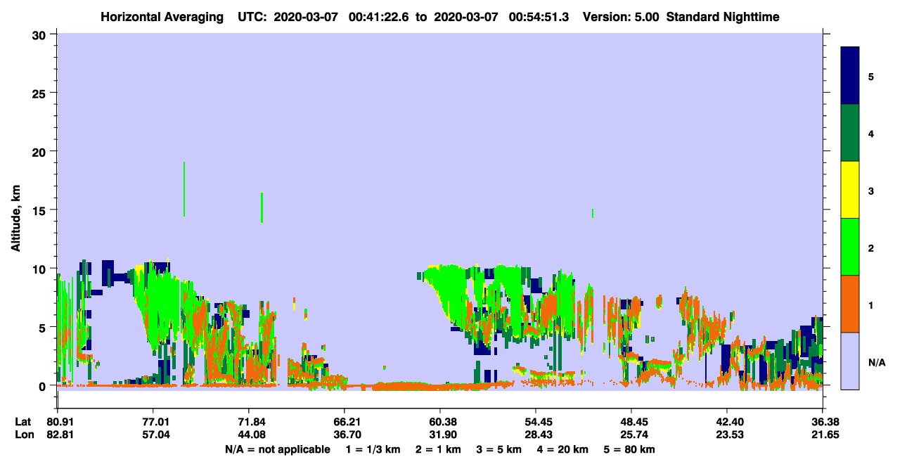This screenshot has height=469, width=914.
Task: Click the dark green colorbar segment labeled 4
Action: (x=850, y=133)
